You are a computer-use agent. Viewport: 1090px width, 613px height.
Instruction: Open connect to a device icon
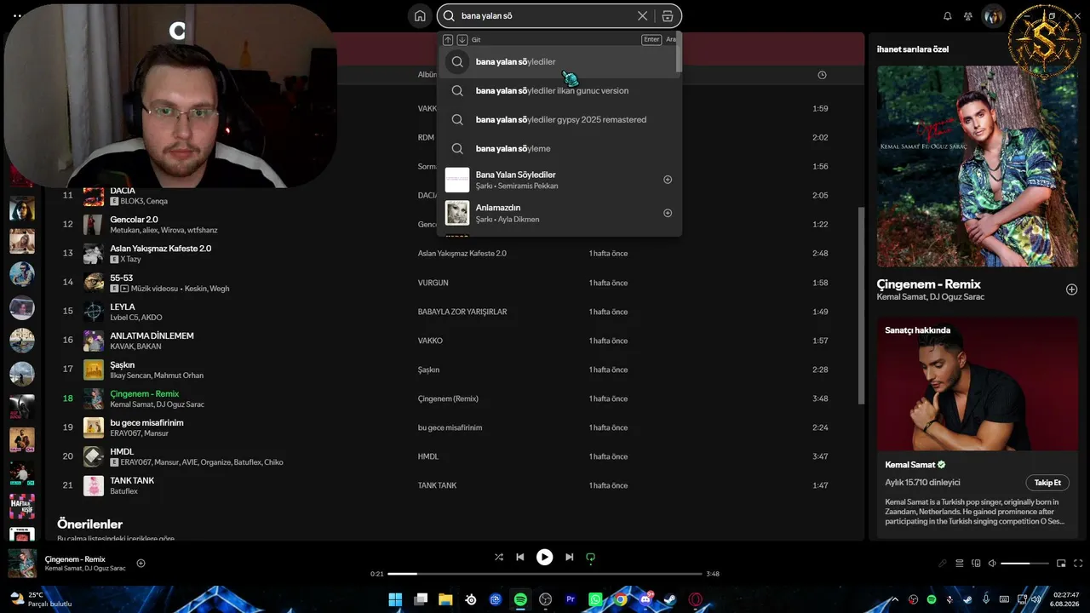(976, 563)
